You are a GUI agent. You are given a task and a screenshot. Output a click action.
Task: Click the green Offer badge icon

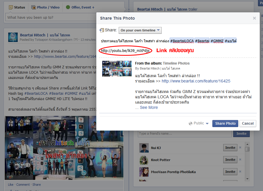68,7
